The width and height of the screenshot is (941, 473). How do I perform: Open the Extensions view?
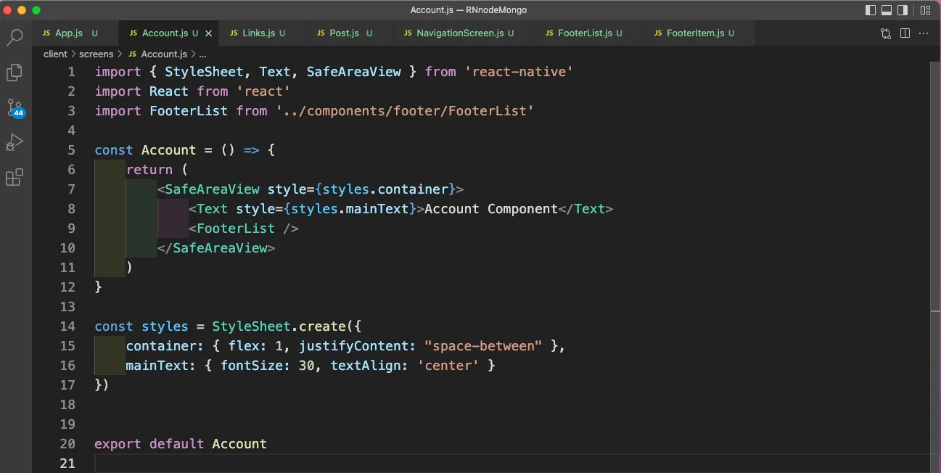tap(15, 177)
